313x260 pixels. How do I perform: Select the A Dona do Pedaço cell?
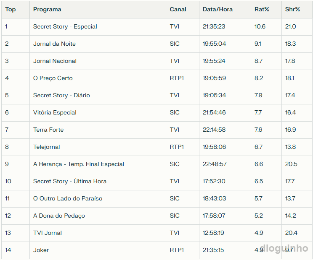click(x=59, y=216)
